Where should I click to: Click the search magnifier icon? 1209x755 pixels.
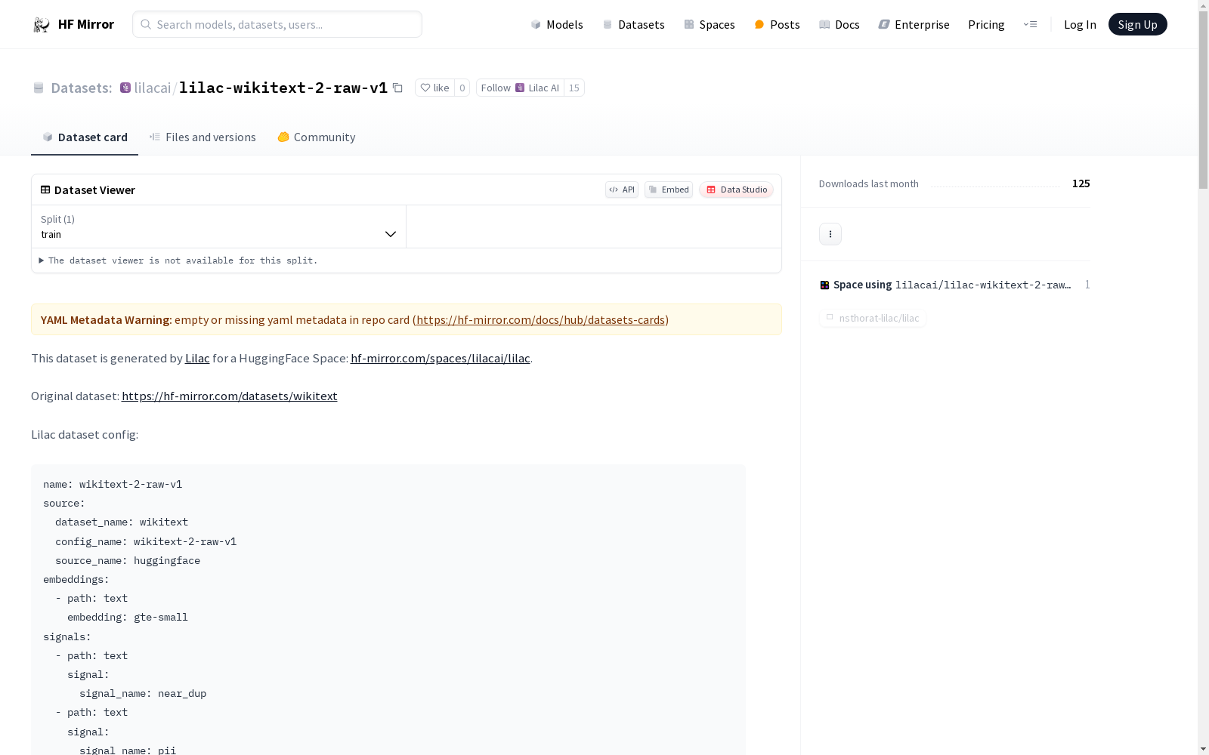(x=146, y=24)
